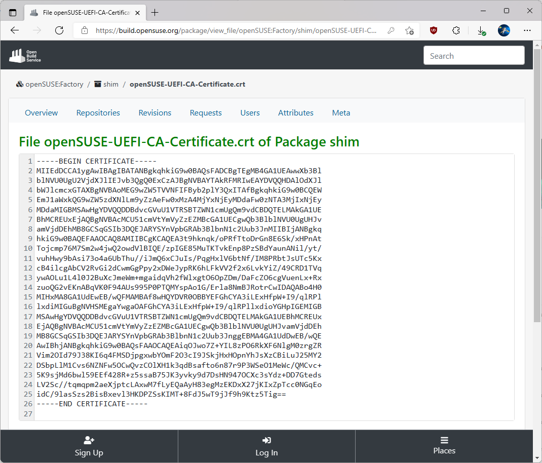Open the Meta tab
This screenshot has height=463, width=542.
click(x=341, y=113)
